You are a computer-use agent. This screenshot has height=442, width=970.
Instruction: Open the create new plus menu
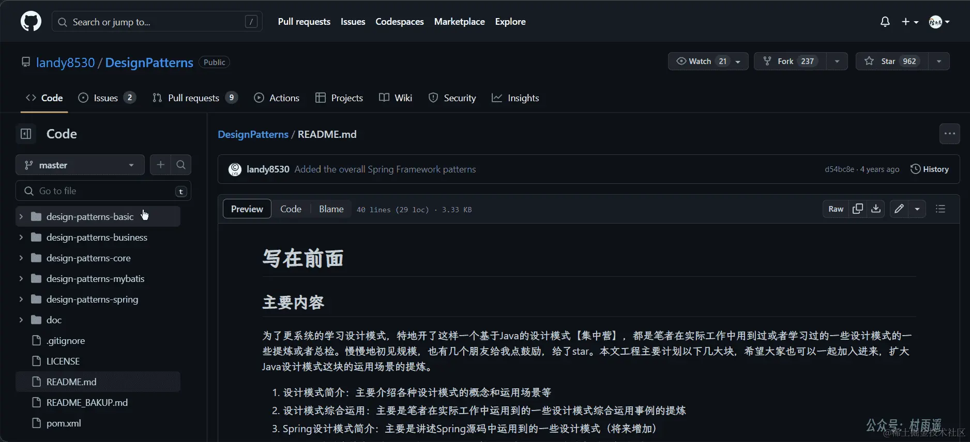pos(910,22)
